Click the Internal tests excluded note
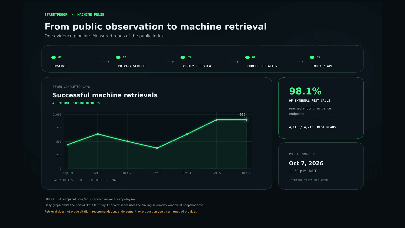The height and width of the screenshot is (228, 405). tap(308, 180)
